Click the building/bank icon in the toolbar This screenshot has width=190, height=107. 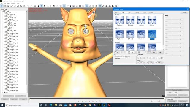[96, 6]
